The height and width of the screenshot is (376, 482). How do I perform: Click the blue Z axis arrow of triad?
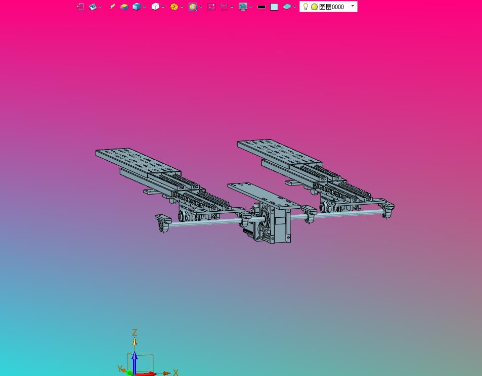[135, 362]
